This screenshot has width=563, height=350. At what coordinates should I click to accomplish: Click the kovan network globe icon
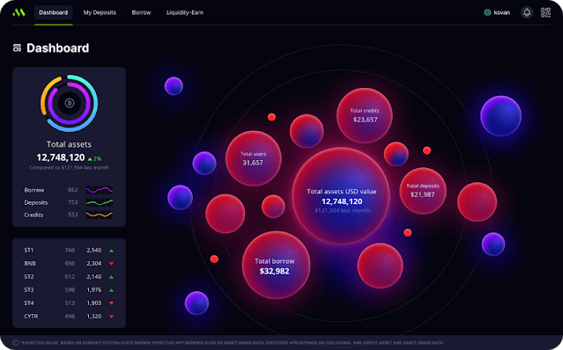(487, 12)
